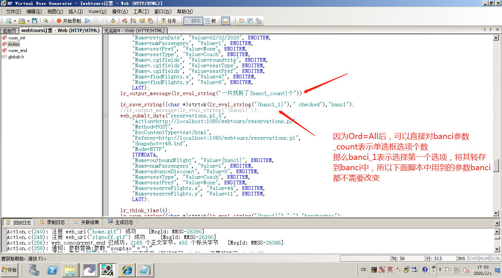Click the end transaction timer icon
Viewport: 502px width, 278px height.
[x=142, y=21]
